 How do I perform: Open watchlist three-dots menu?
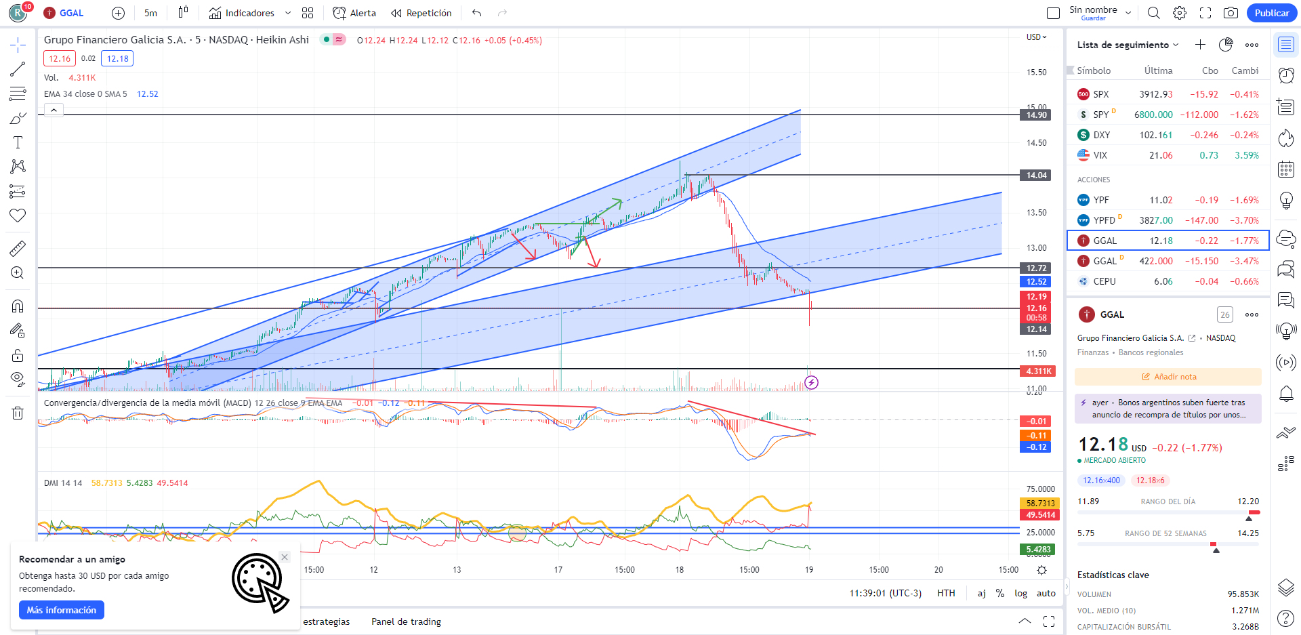[x=1252, y=45]
